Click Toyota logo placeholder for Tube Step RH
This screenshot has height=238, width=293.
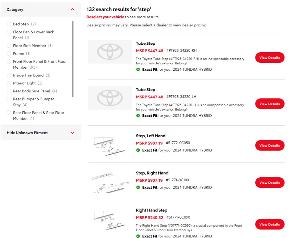[110, 52]
